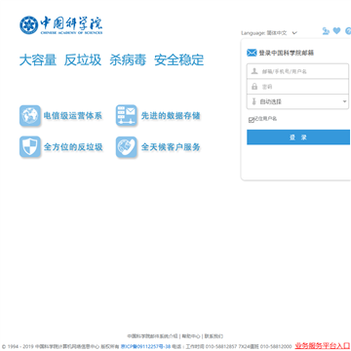The width and height of the screenshot is (351, 351).
Task: Click the globe icon for 电信级运营体系
Action: tap(30, 116)
